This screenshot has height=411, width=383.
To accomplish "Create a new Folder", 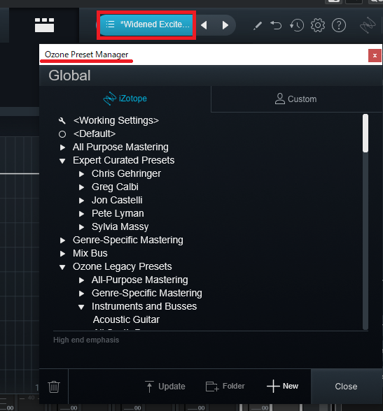I will tap(225, 386).
